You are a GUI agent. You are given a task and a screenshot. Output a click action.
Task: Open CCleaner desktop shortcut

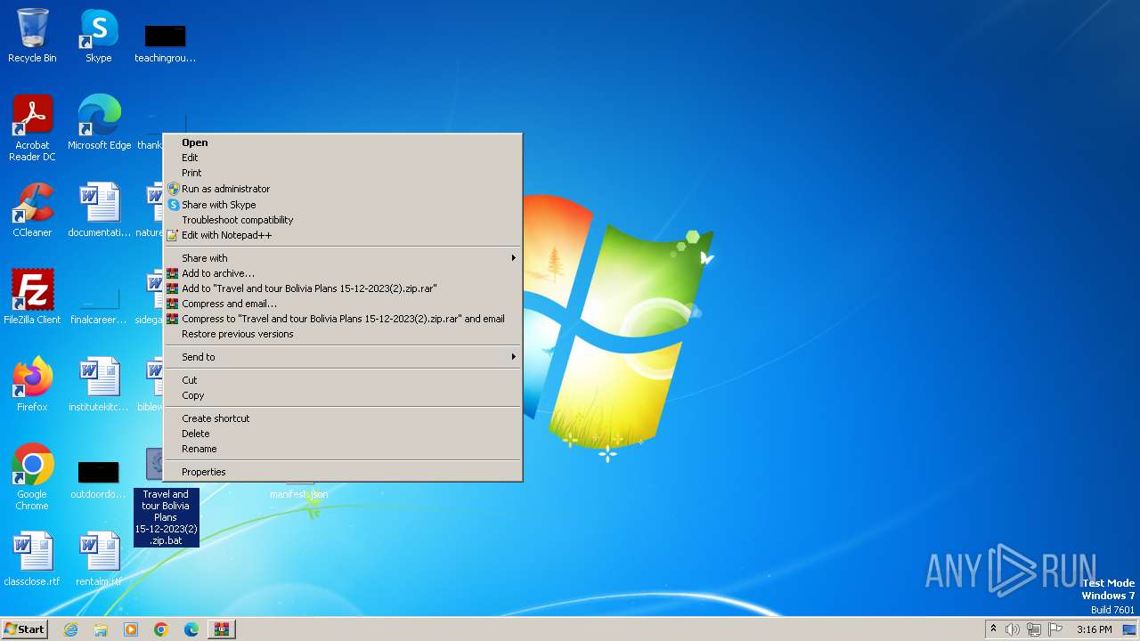32,210
